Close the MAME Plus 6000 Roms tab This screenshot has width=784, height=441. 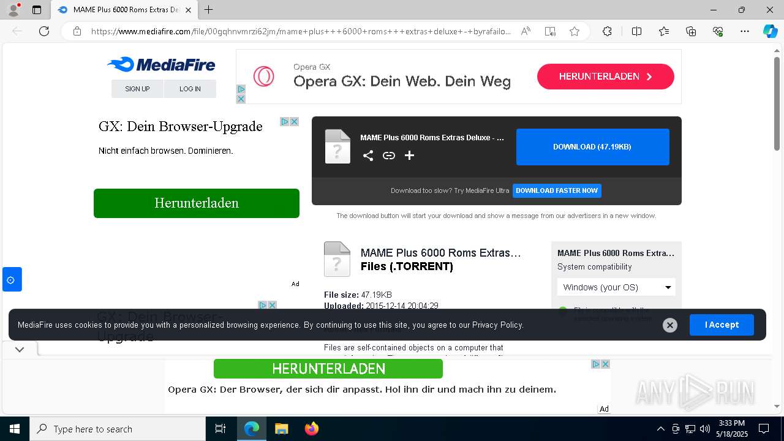[x=188, y=10]
